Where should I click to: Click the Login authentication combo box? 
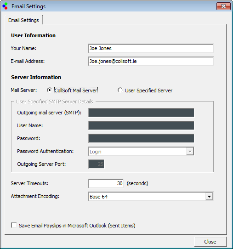coord(141,151)
